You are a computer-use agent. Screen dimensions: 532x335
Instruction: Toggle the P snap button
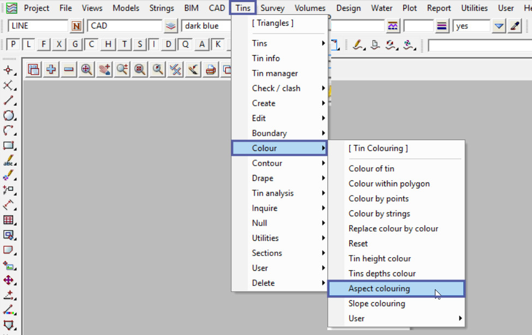pyautogui.click(x=14, y=45)
